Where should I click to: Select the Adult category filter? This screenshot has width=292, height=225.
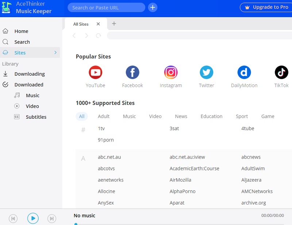click(x=104, y=116)
